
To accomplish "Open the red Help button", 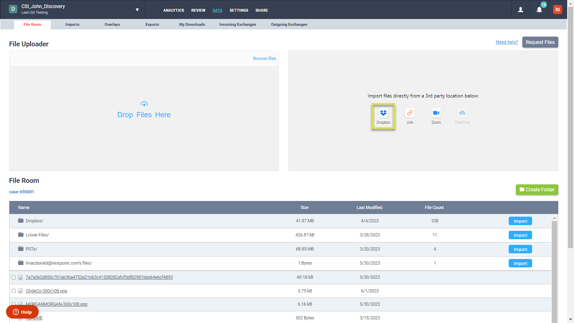I will [x=22, y=312].
